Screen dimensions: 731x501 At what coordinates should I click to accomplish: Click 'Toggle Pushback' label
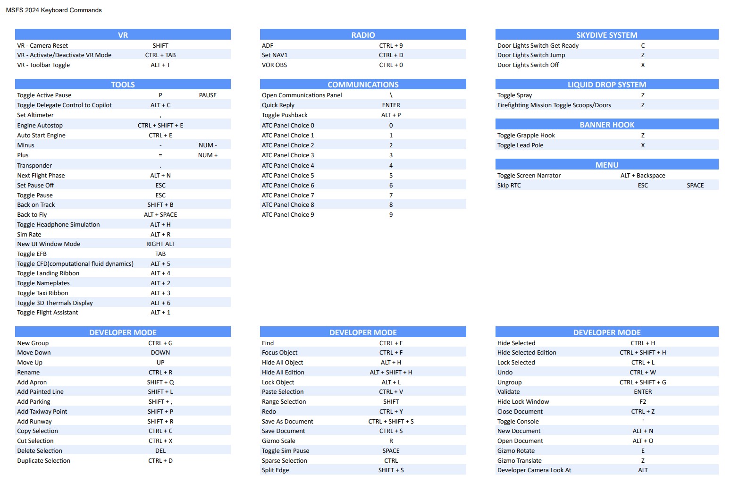(285, 115)
